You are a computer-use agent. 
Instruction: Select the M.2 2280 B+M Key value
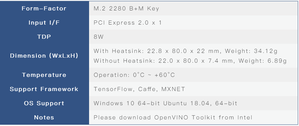(126, 9)
